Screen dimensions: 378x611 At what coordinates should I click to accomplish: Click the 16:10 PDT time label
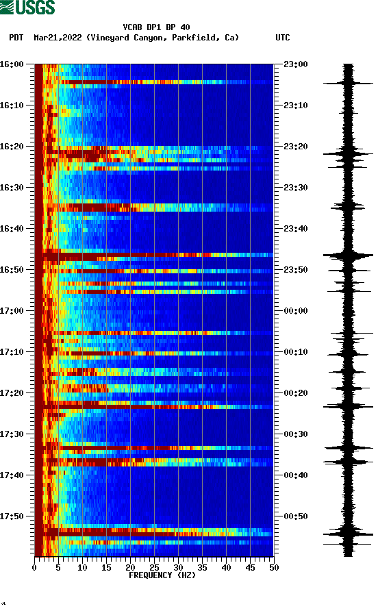click(12, 105)
